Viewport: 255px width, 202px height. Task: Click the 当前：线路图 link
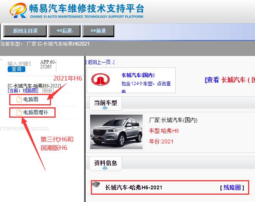click(x=23, y=90)
